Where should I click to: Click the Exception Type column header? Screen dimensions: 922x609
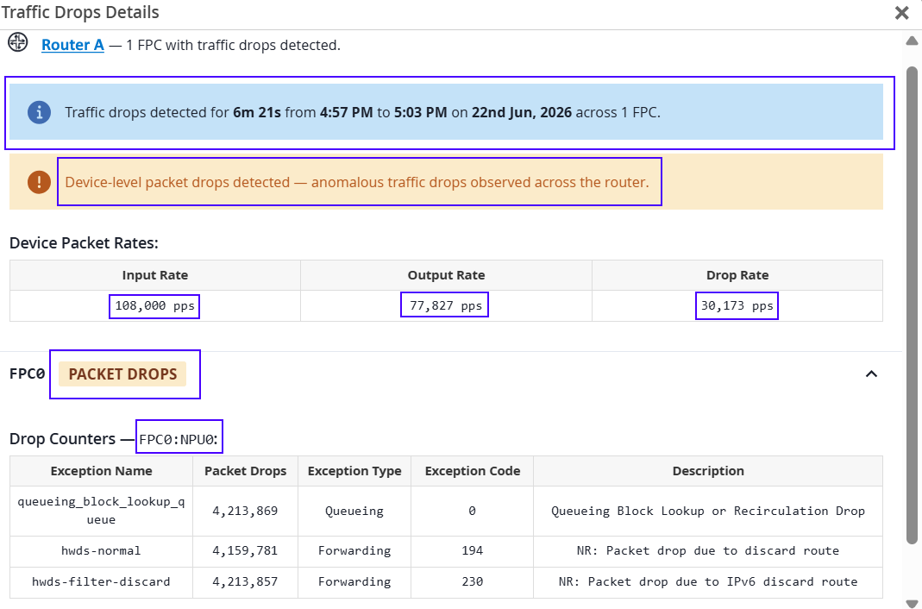pos(354,471)
